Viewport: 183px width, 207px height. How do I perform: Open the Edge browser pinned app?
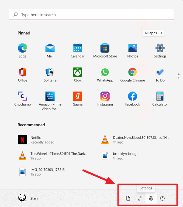[23, 50]
